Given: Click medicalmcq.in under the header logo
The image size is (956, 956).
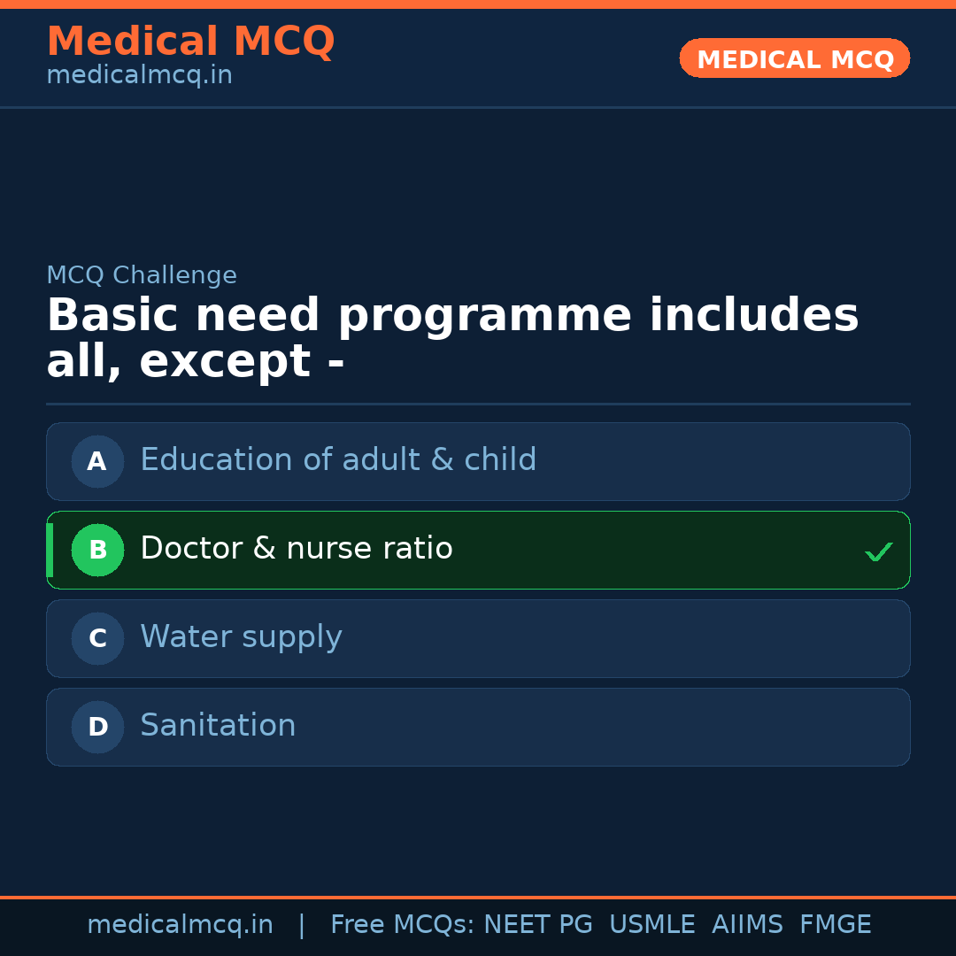Looking at the screenshot, I should (139, 74).
